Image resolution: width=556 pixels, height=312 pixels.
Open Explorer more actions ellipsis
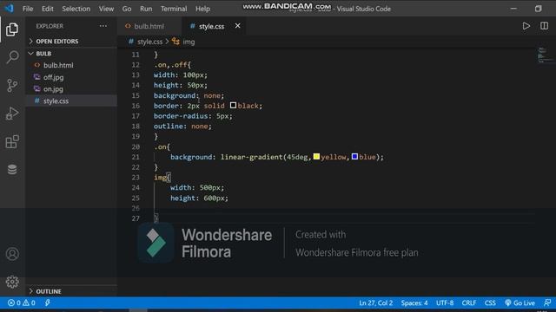103,26
